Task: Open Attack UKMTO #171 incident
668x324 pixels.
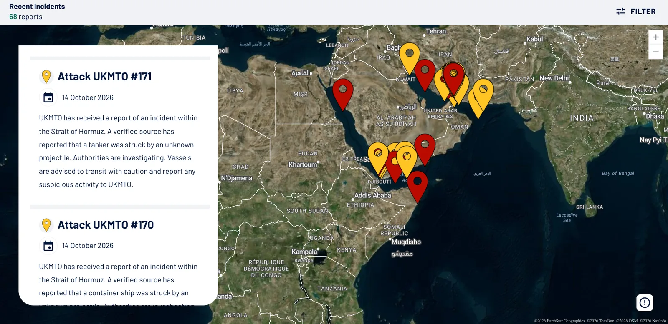Action: pyautogui.click(x=104, y=77)
